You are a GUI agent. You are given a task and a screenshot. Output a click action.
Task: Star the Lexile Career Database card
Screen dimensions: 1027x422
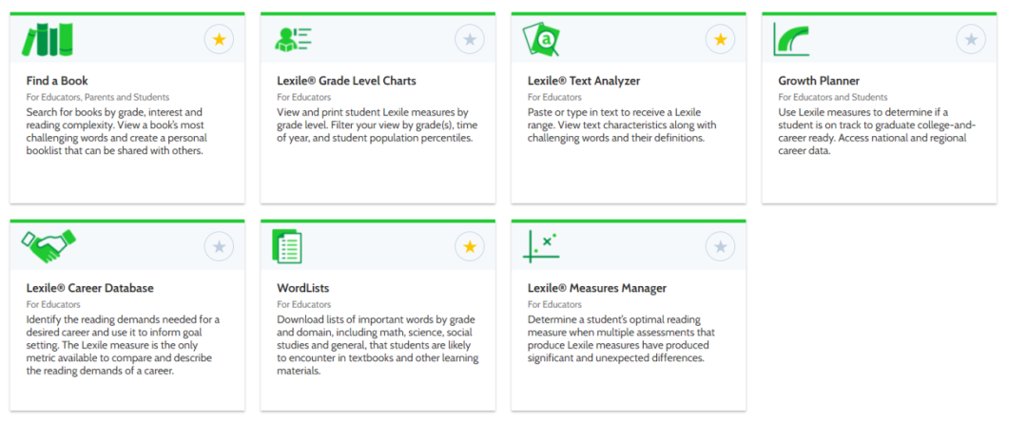point(219,247)
